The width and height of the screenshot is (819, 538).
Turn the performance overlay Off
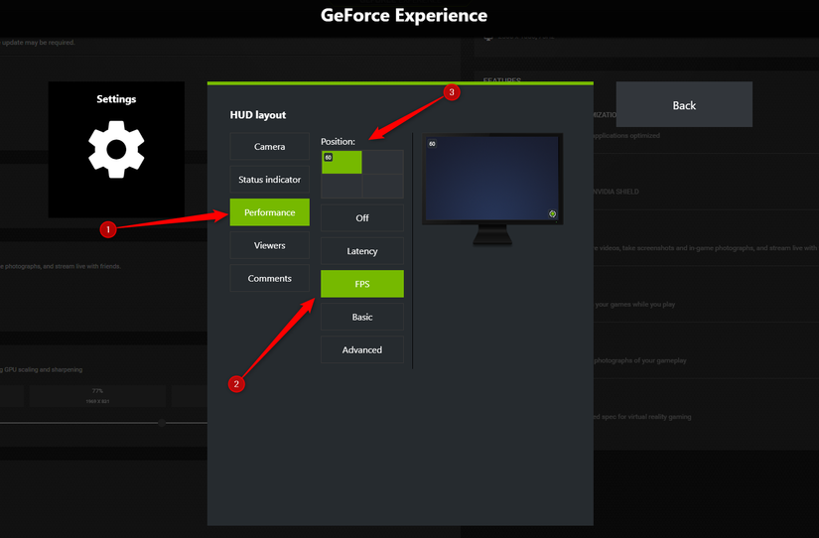(x=362, y=217)
